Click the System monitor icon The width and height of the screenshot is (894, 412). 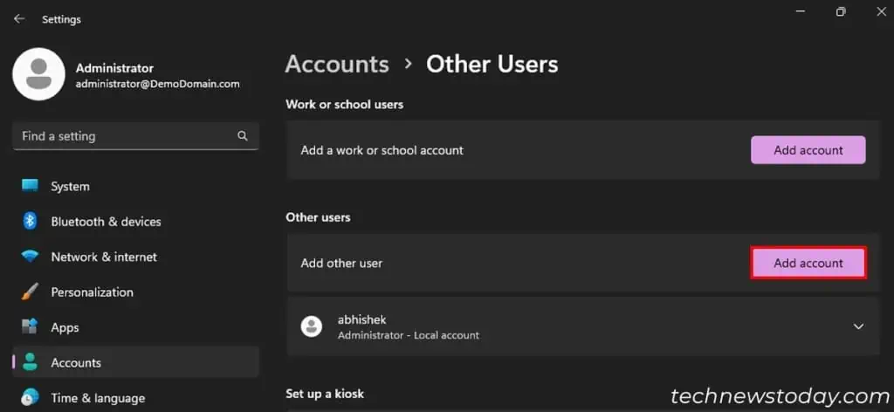click(x=31, y=186)
